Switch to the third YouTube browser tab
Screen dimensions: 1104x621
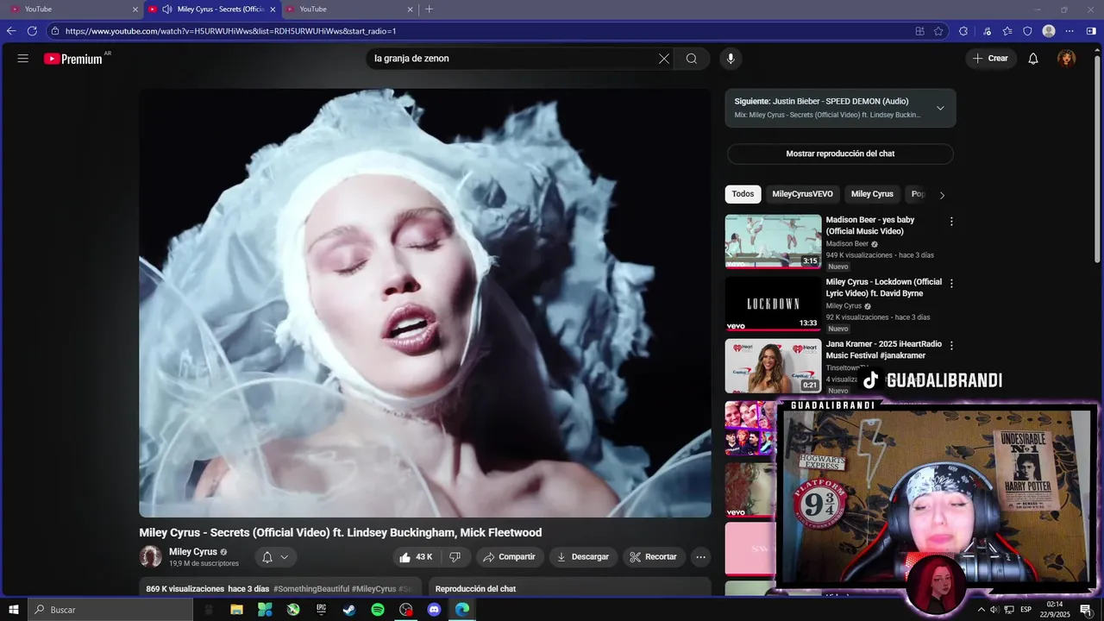348,9
